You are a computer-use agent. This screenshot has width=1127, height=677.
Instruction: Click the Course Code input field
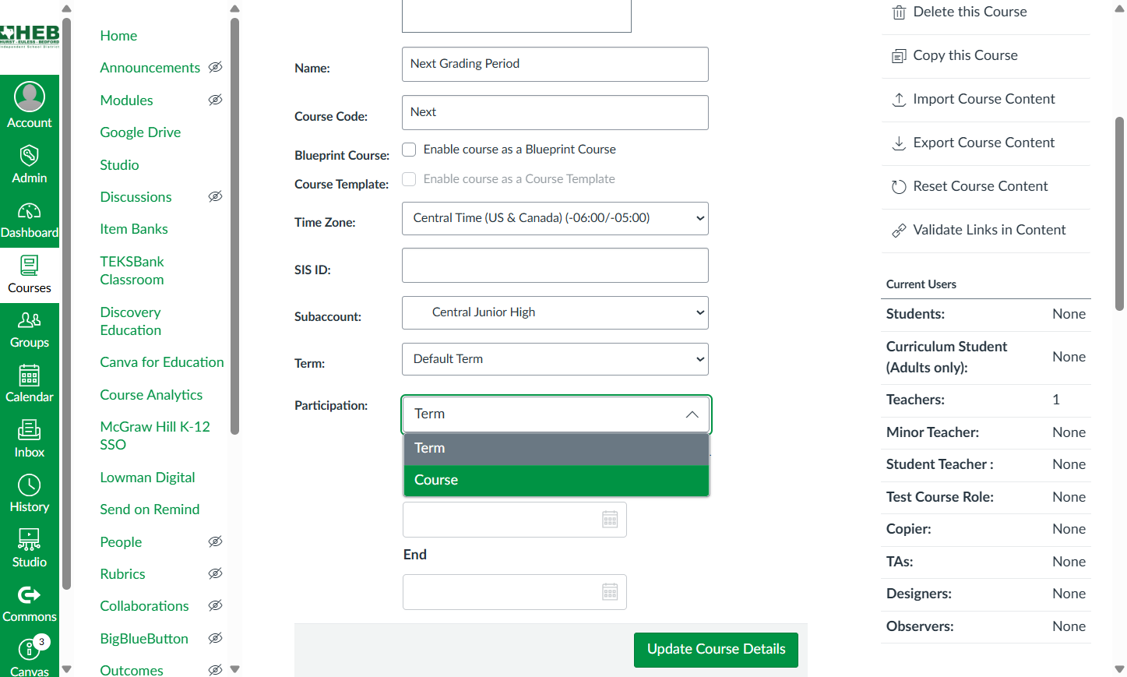pos(555,113)
